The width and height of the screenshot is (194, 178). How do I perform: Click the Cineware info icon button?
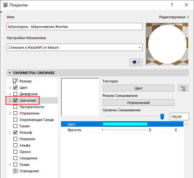point(136,62)
